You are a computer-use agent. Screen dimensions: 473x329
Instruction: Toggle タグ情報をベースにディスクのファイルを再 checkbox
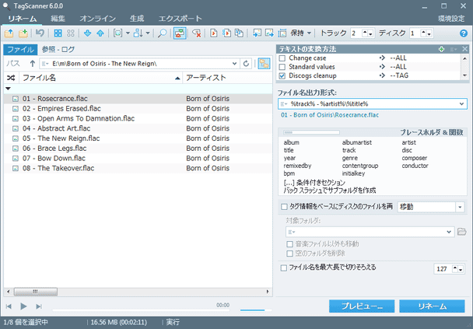(x=284, y=207)
